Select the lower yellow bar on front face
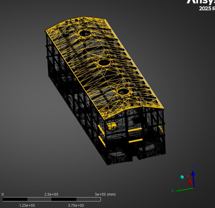This screenshot has width=215, height=208. pos(135,140)
